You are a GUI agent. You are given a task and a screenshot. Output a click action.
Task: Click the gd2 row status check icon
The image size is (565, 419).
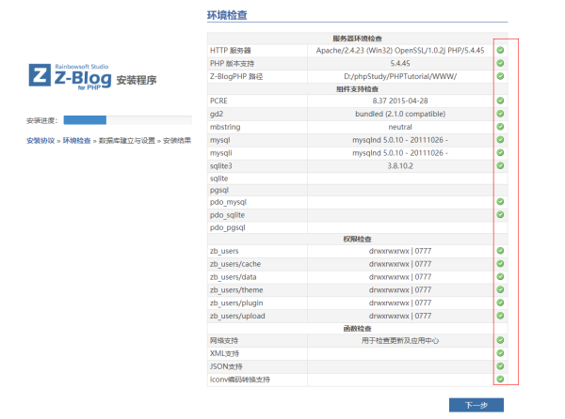(x=500, y=113)
